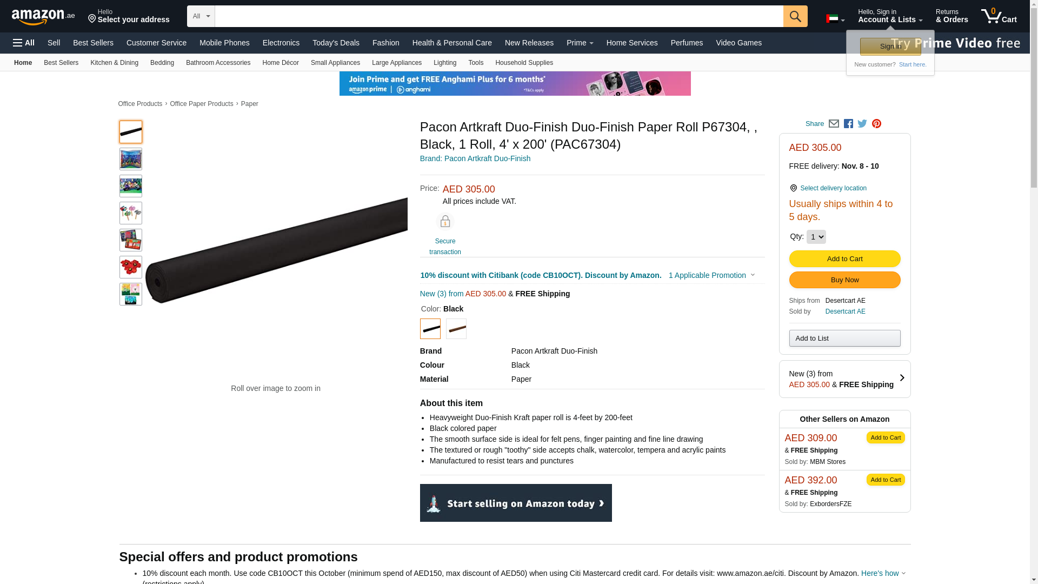This screenshot has width=1038, height=584.
Task: Expand 1 Applicable Promotion
Action: click(x=711, y=275)
